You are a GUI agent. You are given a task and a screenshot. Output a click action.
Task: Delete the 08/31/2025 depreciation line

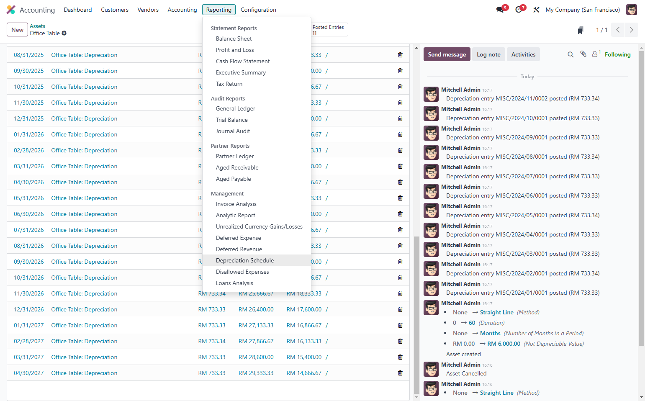tap(400, 55)
